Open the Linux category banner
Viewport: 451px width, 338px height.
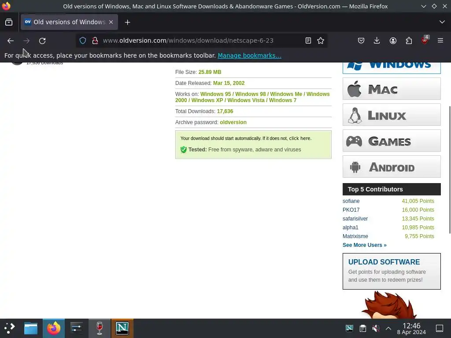tap(392, 115)
